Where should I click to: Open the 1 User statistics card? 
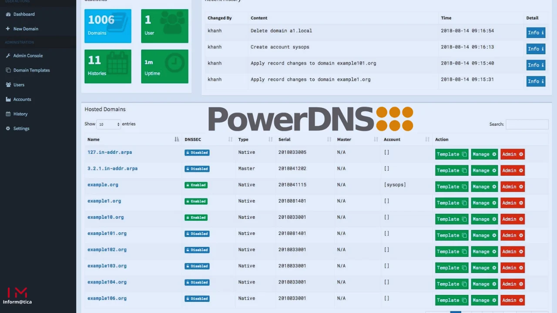[164, 26]
